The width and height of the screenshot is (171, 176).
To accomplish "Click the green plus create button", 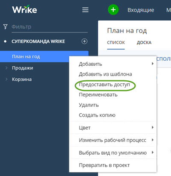I will tap(113, 10).
